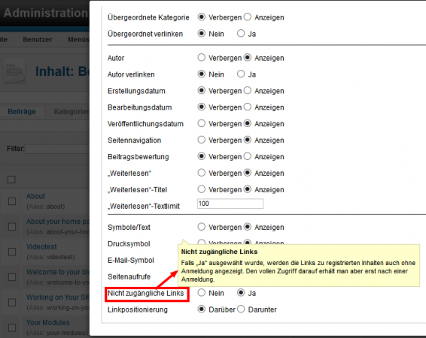The width and height of the screenshot is (426, 338).
Task: Choose Darunter for Linkpositionierung
Action: pos(241,309)
